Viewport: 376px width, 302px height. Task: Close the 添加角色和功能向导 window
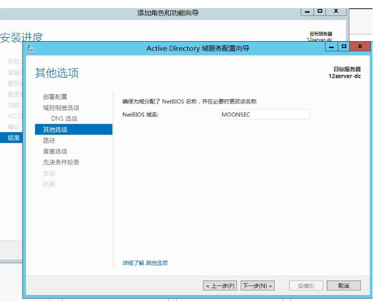pyautogui.click(x=336, y=11)
